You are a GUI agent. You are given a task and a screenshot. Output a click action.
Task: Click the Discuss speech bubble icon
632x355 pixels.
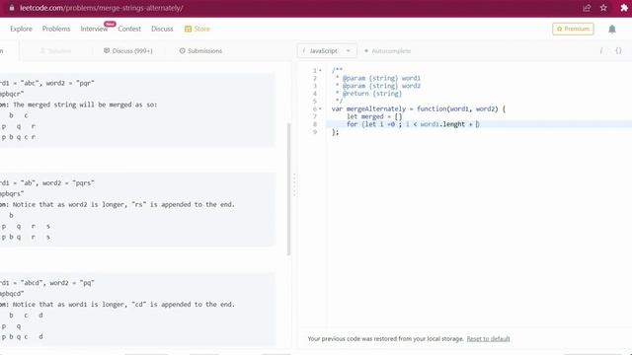click(107, 50)
